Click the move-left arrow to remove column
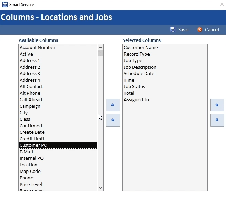Screen dimensions: 226x201 pos(113,120)
